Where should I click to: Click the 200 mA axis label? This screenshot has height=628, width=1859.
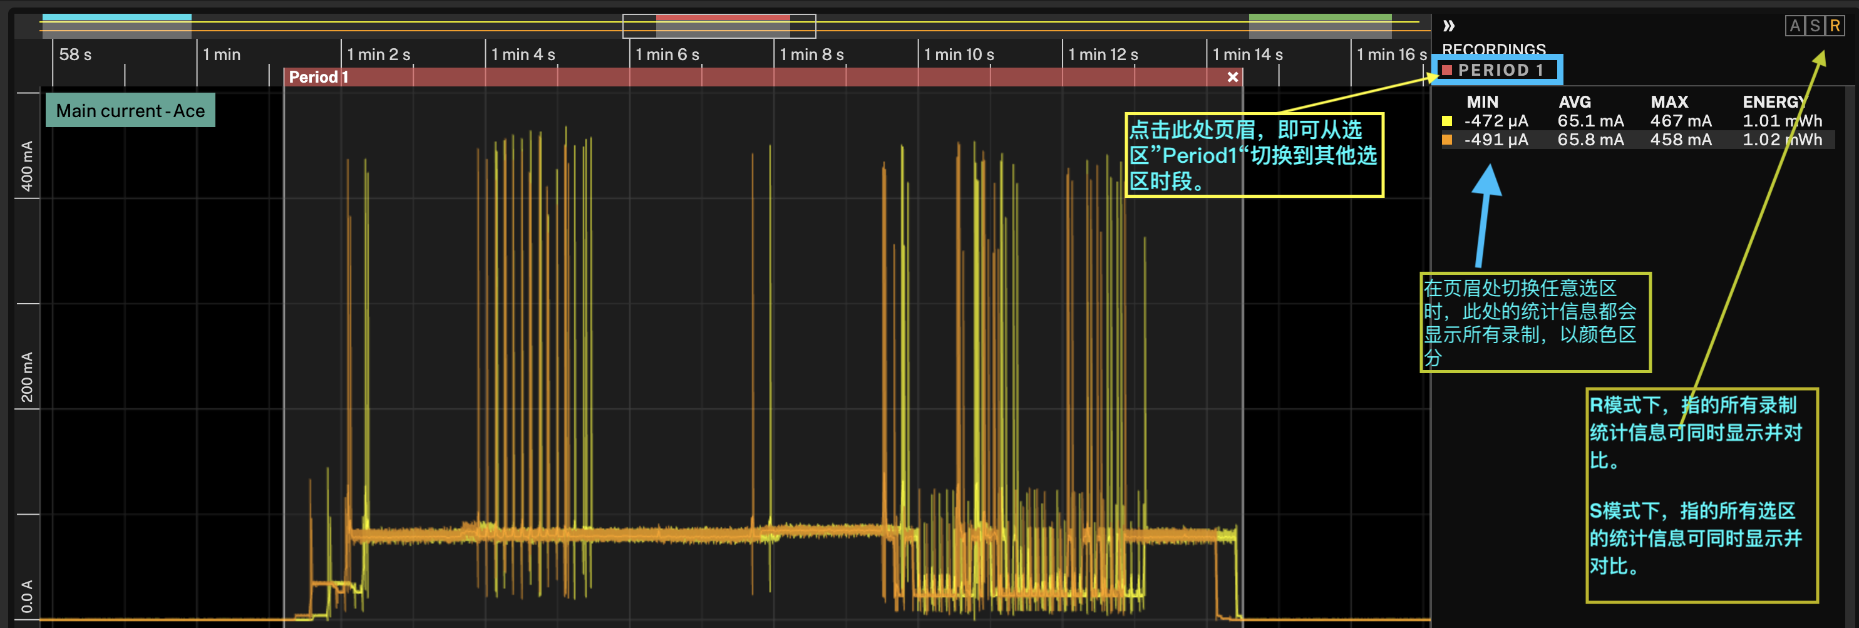click(x=27, y=377)
